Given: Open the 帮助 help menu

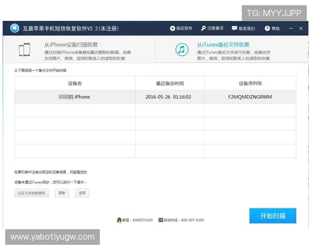Looking at the screenshot, I should tap(272, 28).
